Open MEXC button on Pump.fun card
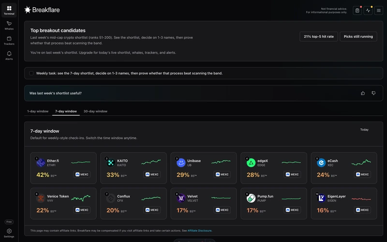Viewport: 387px width, 242px height. 292,210
